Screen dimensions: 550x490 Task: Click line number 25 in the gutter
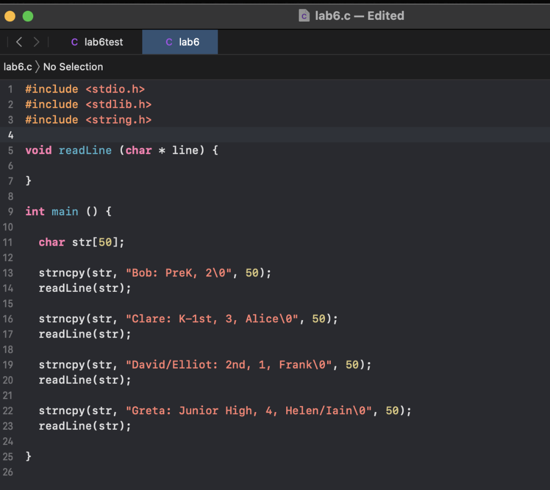coord(10,456)
